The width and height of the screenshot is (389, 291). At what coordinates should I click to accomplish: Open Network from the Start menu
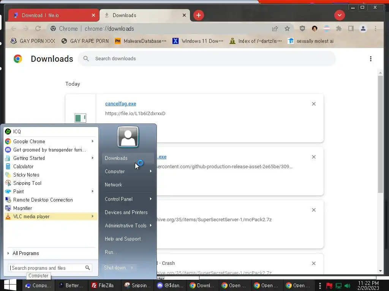click(x=128, y=185)
